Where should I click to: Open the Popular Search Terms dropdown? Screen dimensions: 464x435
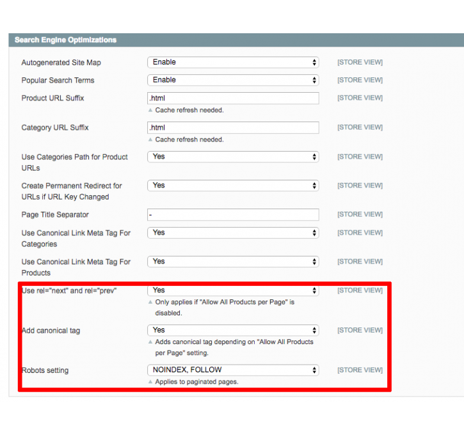233,80
